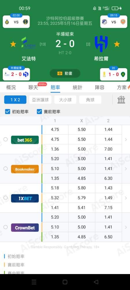Viewport: 130px width, 290px height.
Task: Select the 大小球 odds type
Action: tap(65, 100)
